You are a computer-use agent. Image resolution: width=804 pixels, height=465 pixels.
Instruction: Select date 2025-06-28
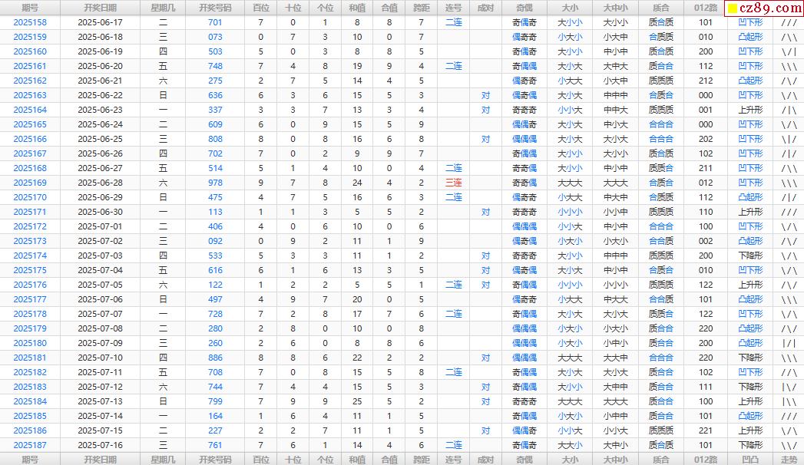(100, 183)
